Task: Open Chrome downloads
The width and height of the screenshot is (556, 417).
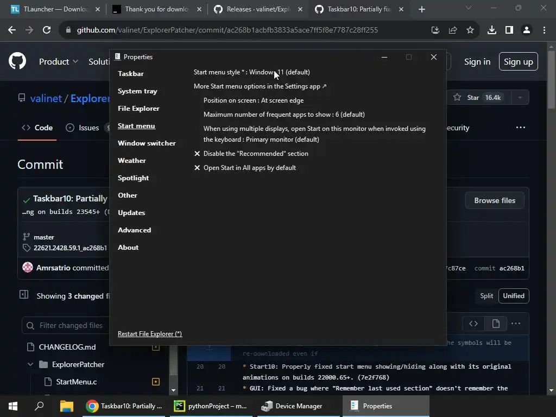Action: click(492, 30)
